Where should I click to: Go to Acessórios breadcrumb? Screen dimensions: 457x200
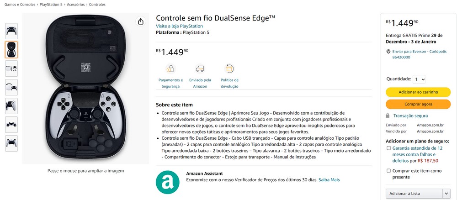(76, 5)
